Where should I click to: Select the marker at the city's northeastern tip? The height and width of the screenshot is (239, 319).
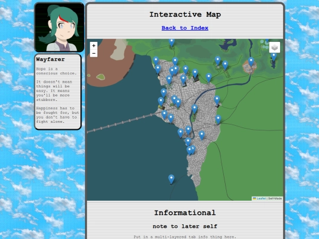click(209, 78)
